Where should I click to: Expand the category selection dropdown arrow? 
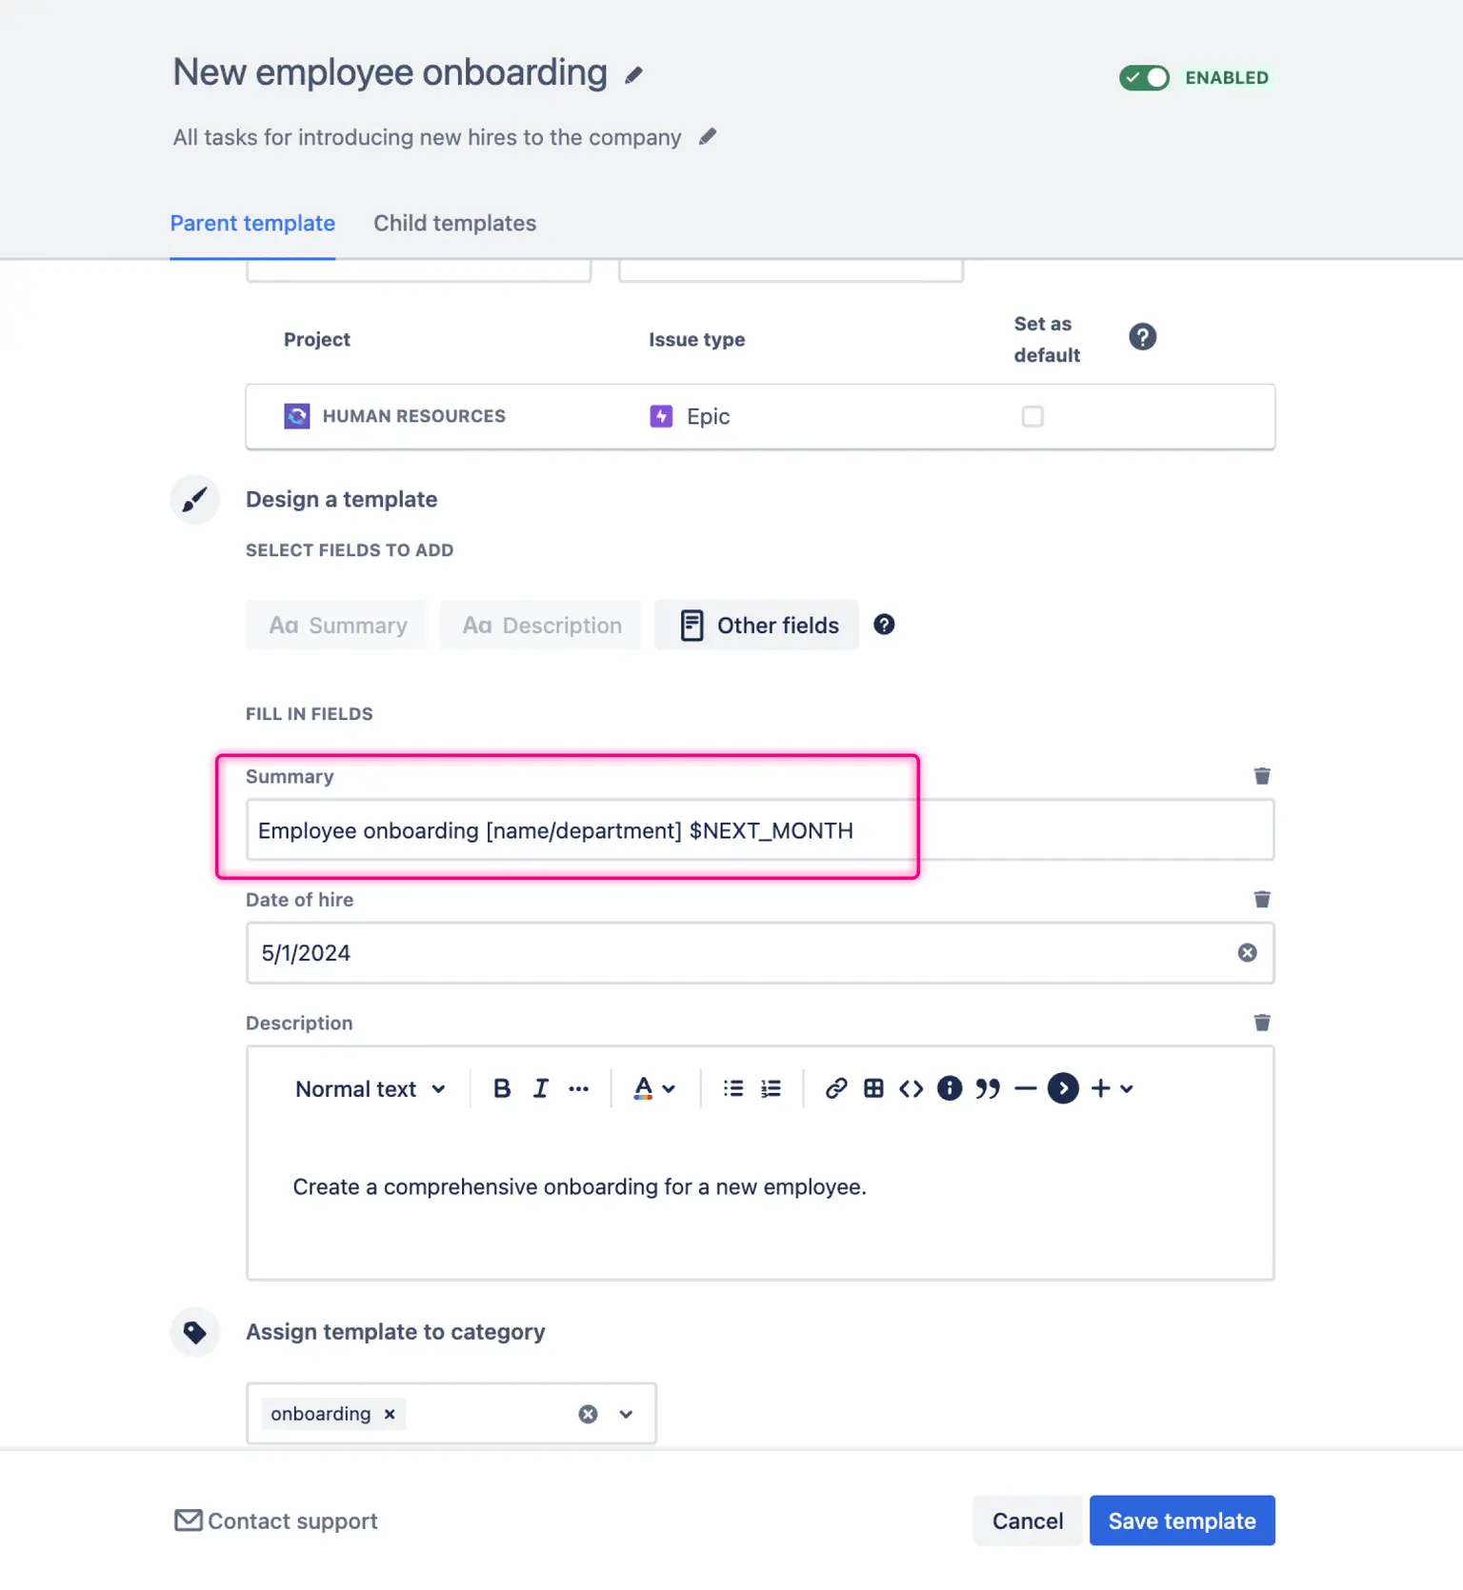point(626,1414)
